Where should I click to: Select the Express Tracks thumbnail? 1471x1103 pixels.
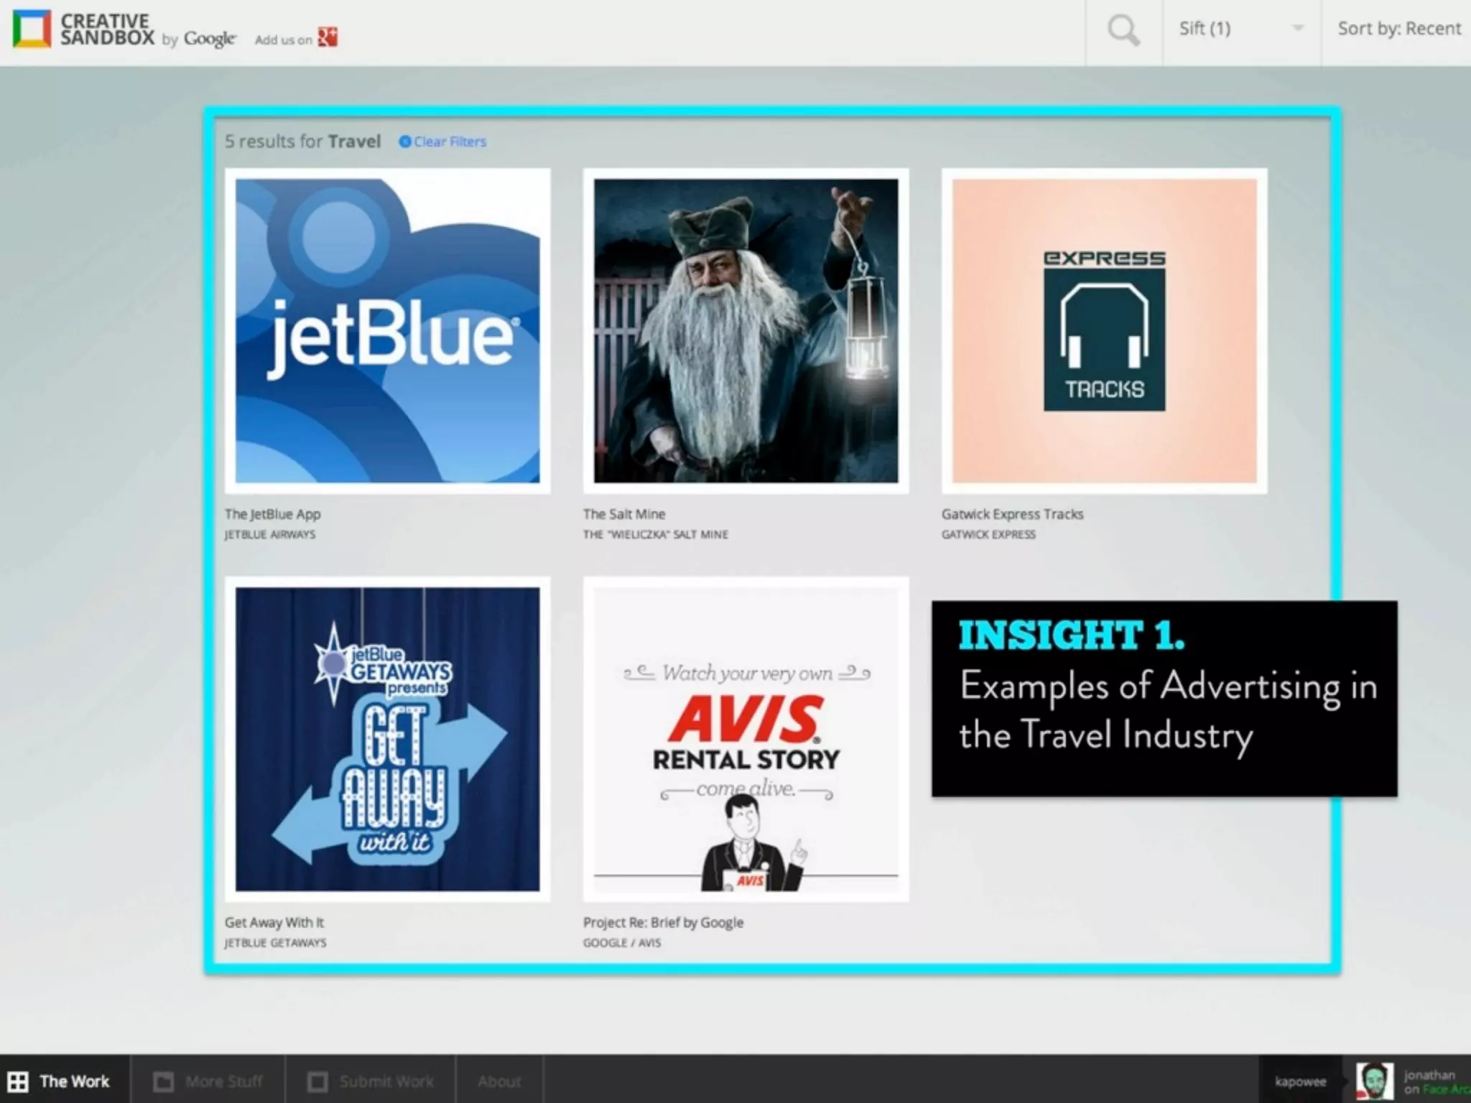click(x=1104, y=331)
